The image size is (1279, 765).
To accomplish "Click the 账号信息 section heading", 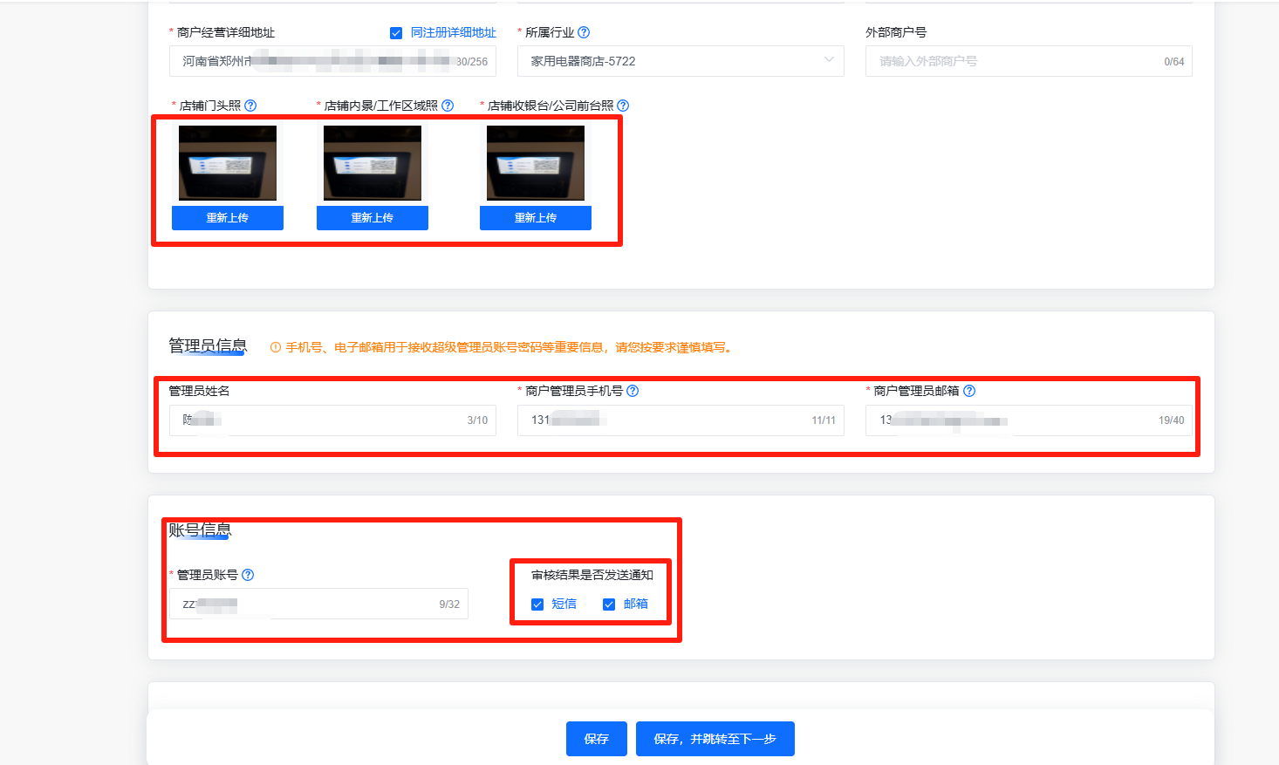I will point(200,529).
